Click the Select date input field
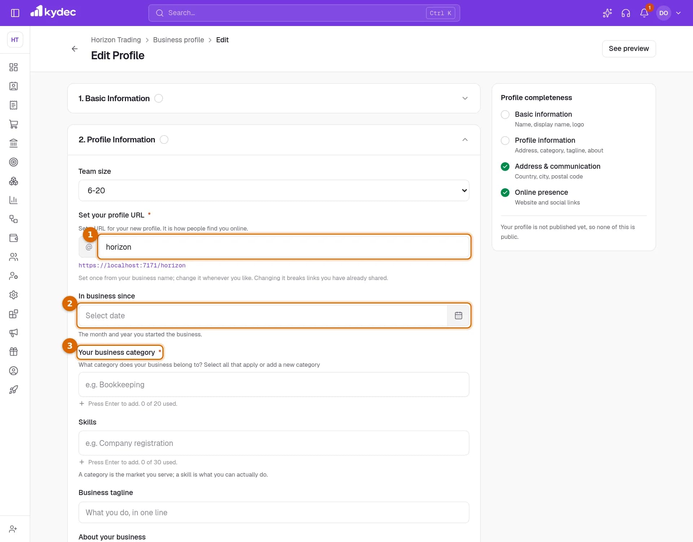693x542 pixels. click(263, 315)
